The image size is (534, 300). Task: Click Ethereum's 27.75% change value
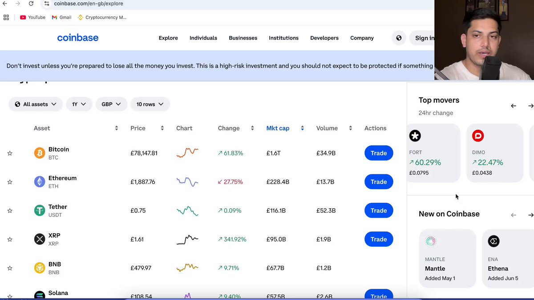tap(231, 182)
